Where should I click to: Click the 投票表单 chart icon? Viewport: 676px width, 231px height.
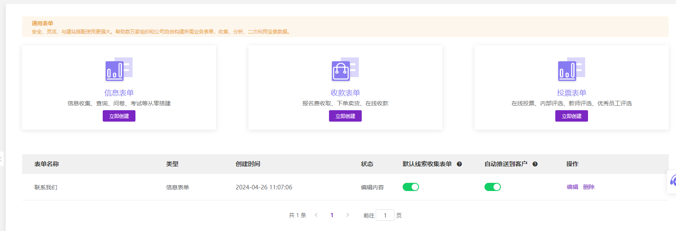[571, 69]
